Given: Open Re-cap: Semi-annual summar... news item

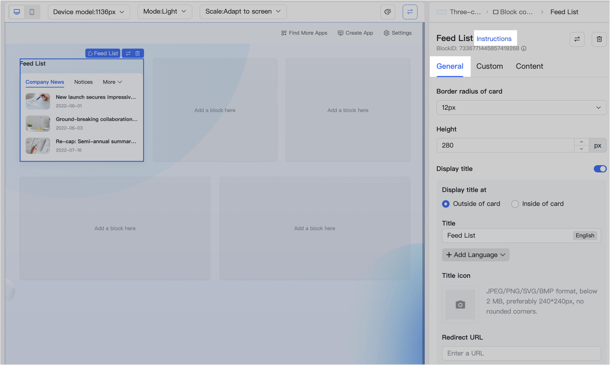Looking at the screenshot, I should pyautogui.click(x=82, y=146).
